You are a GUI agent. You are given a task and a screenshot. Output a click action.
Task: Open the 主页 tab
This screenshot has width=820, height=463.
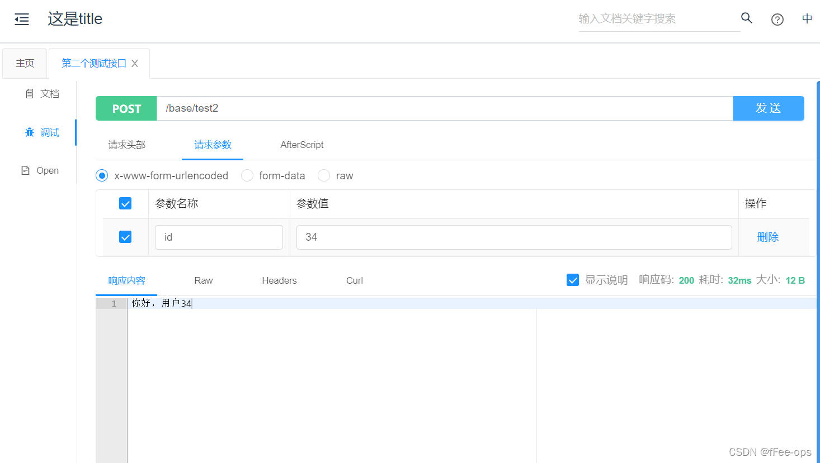point(25,63)
